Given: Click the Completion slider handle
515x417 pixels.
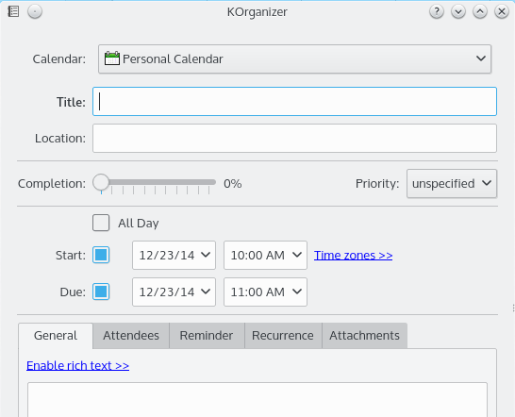Looking at the screenshot, I should tap(101, 182).
